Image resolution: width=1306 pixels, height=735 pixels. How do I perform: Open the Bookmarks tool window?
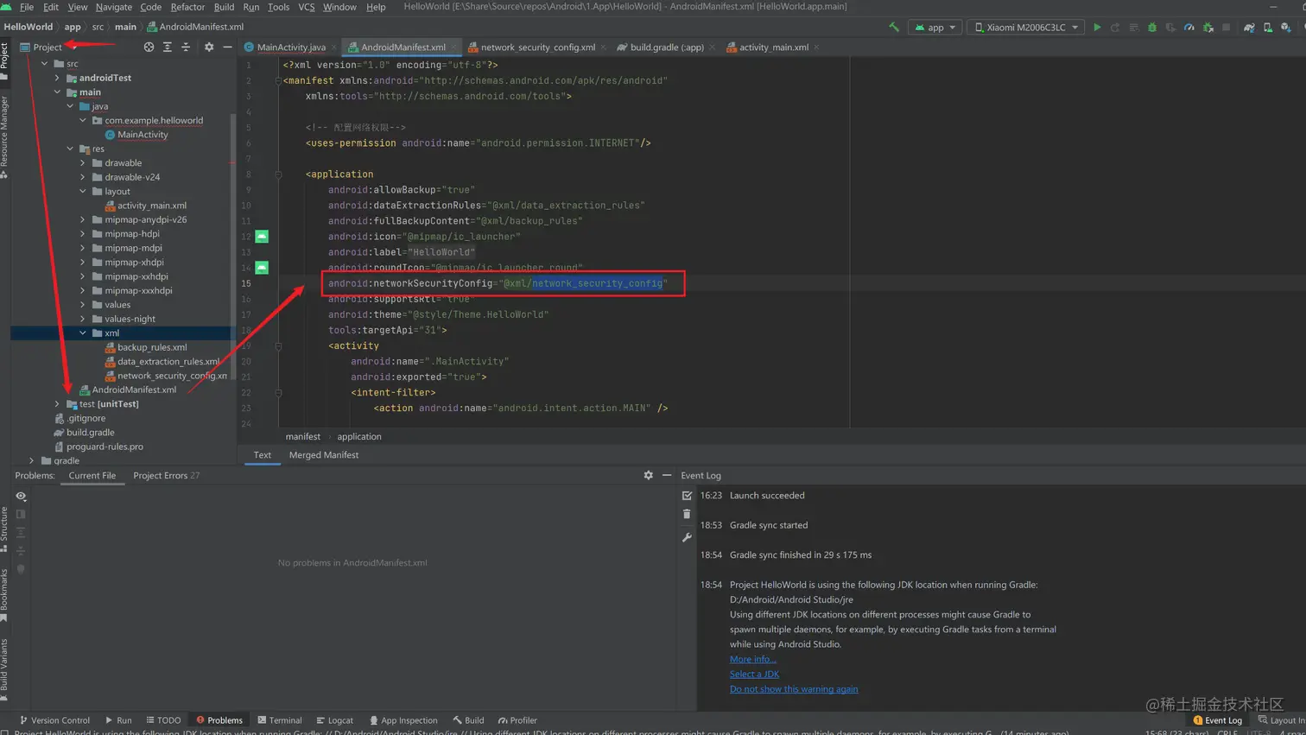tap(4, 594)
